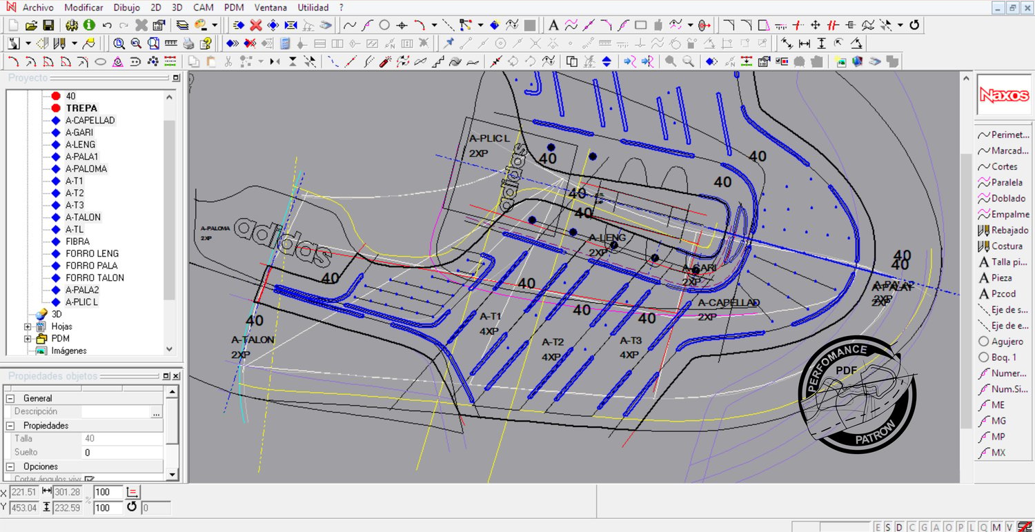
Task: Select the Perimet... line type
Action: click(1004, 135)
